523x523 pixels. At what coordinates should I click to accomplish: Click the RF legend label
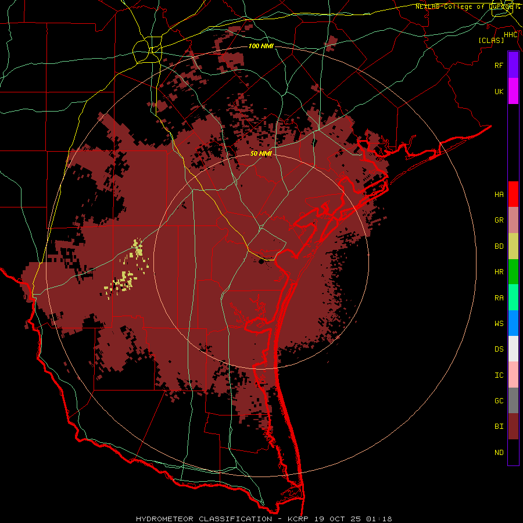pos(499,65)
